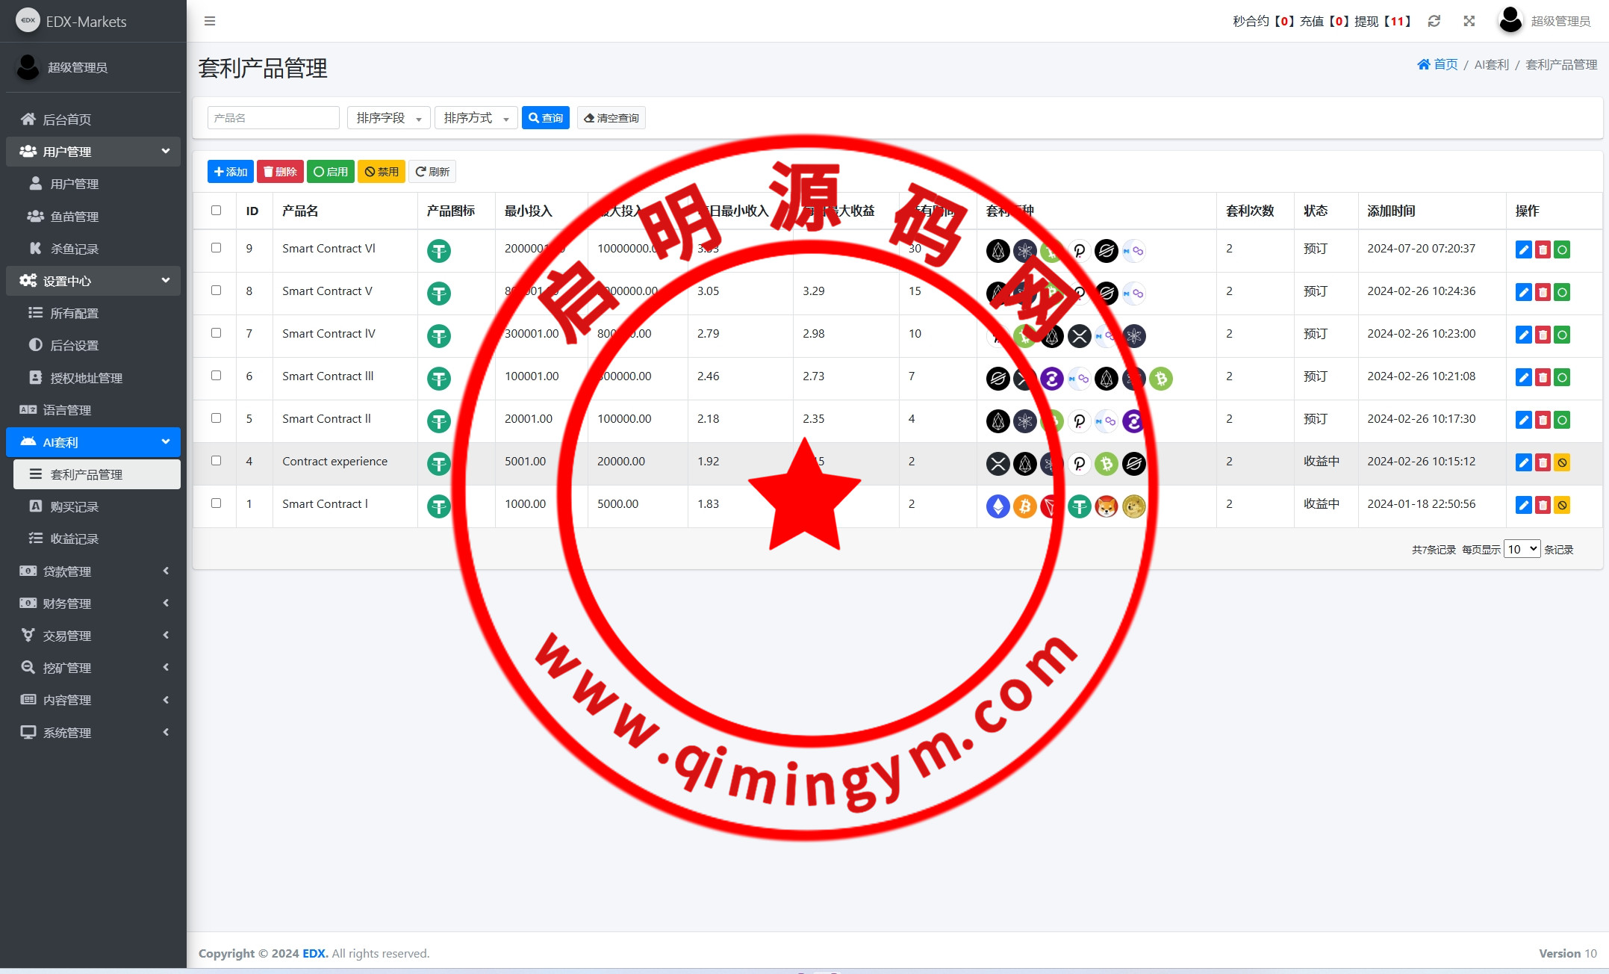
Task: Select checkbox for Smart Contract I row
Action: [216, 503]
